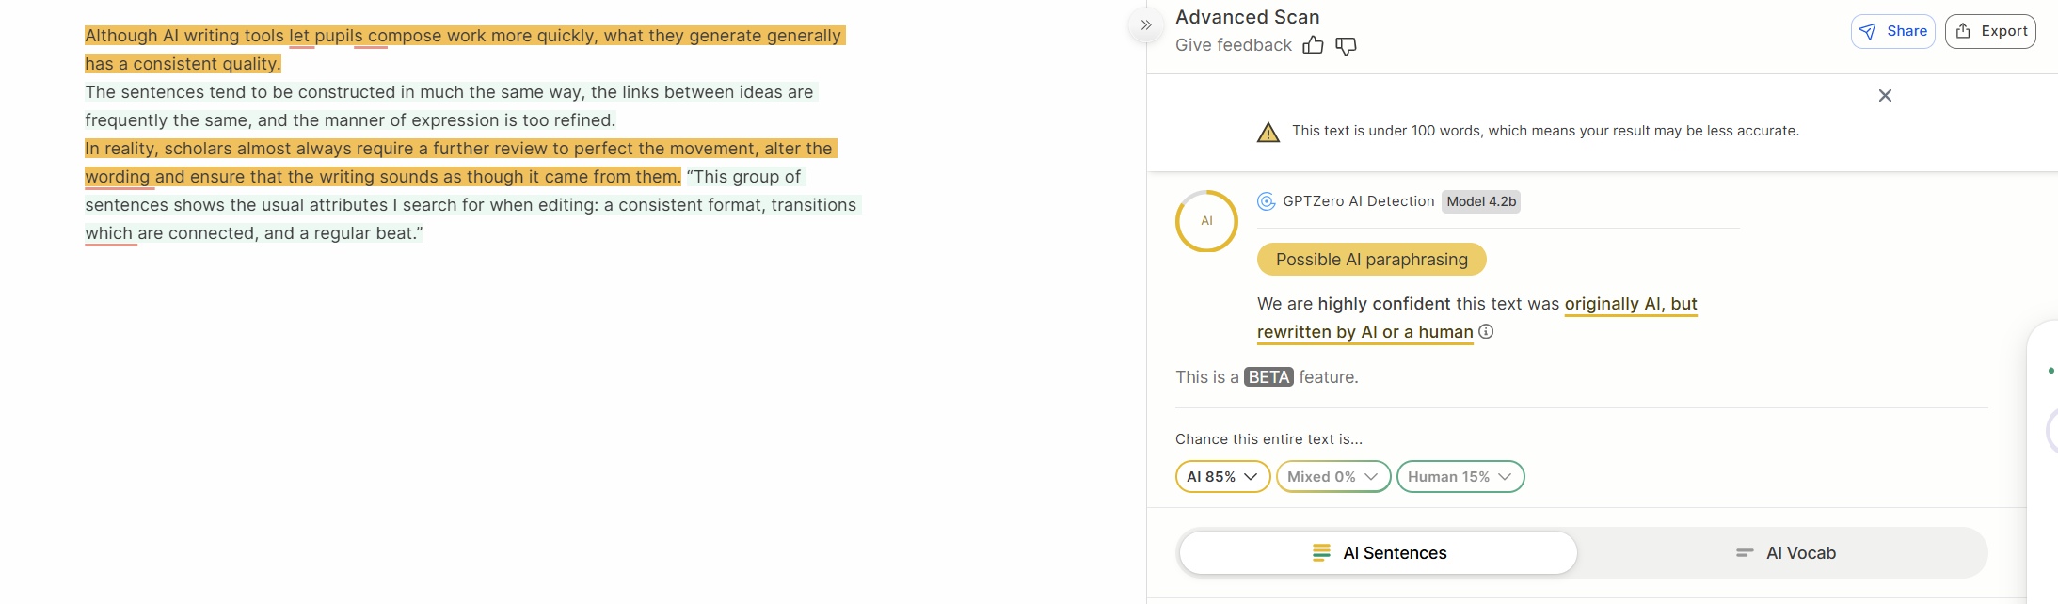Dismiss the accuracy warning with the X

[x=1884, y=95]
